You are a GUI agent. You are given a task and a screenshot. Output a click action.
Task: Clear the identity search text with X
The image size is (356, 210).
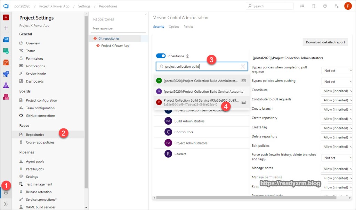(x=243, y=66)
